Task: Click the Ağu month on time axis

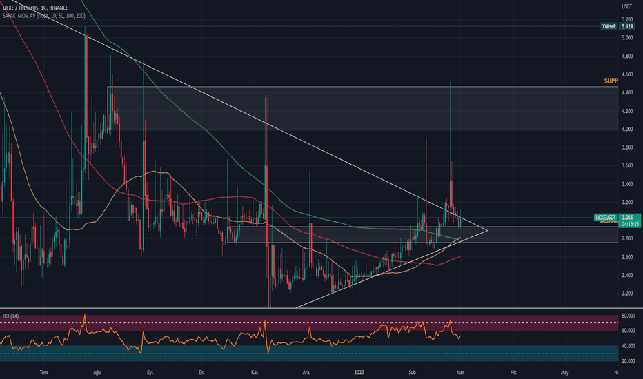Action: coord(97,372)
